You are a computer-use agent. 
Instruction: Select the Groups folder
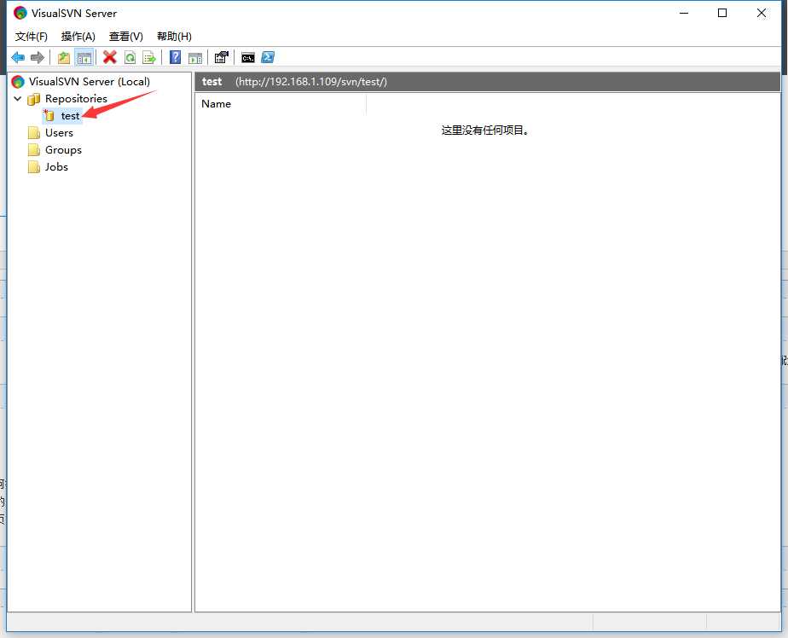point(63,150)
